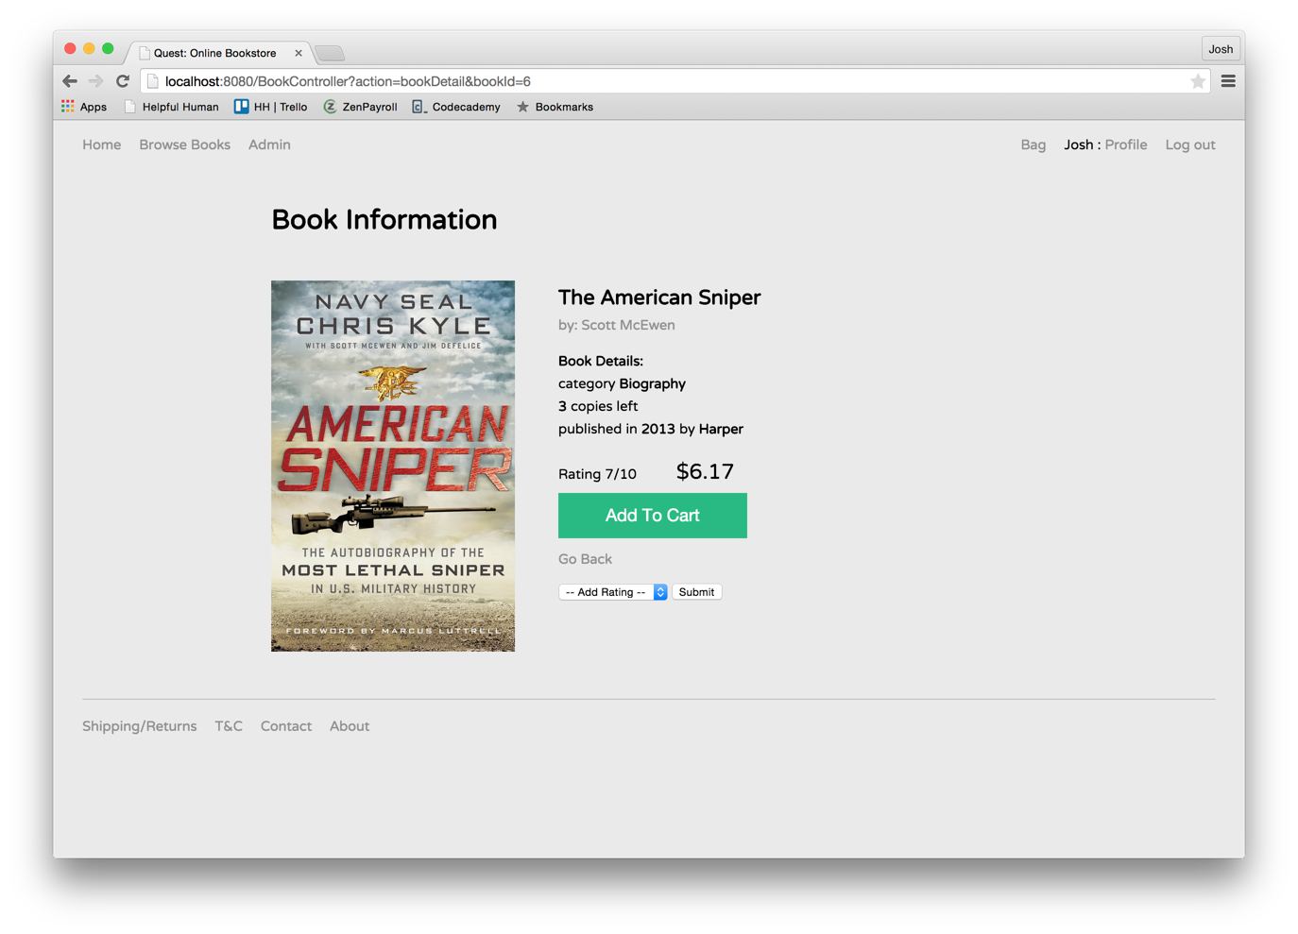This screenshot has height=934, width=1298.
Task: Open the T&C footer link
Action: coord(228,725)
